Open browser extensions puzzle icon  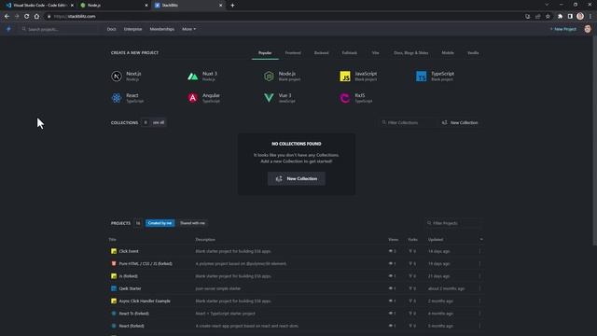tap(560, 17)
